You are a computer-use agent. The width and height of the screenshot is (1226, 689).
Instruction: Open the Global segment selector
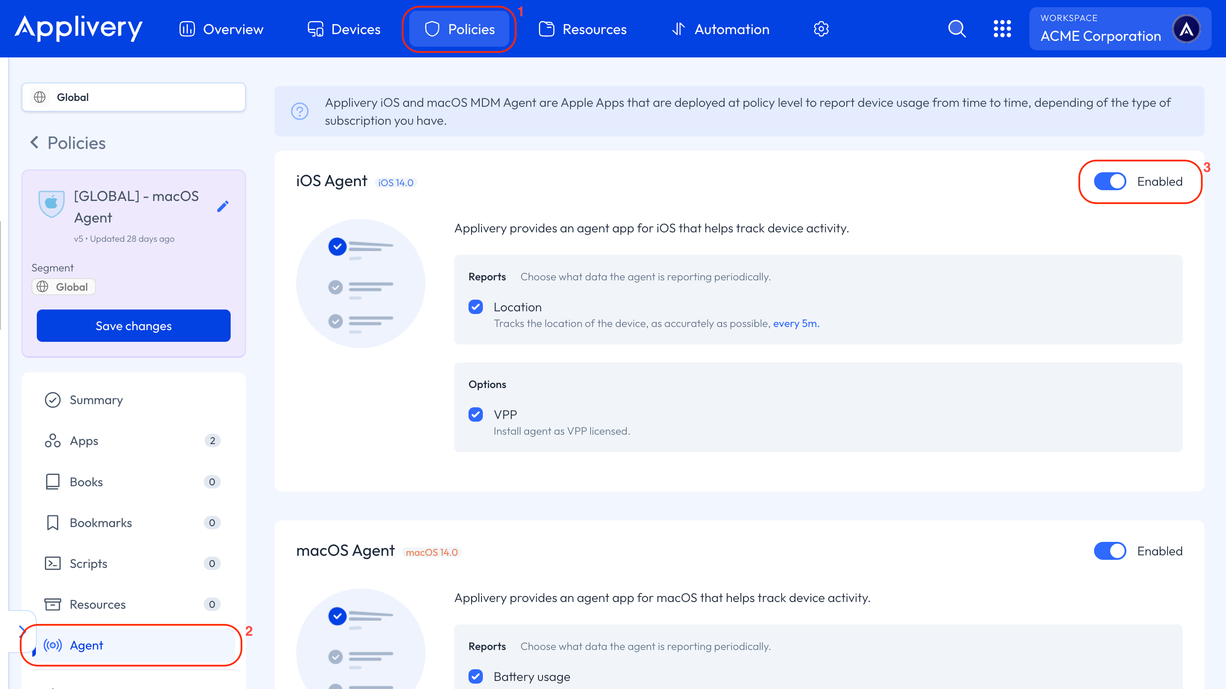click(134, 97)
